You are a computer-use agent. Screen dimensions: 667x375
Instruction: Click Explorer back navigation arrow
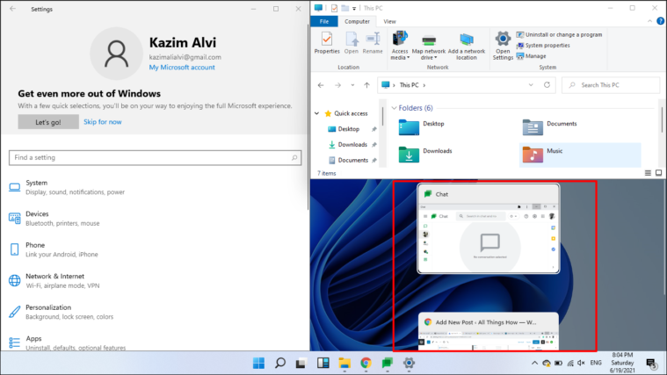click(321, 85)
